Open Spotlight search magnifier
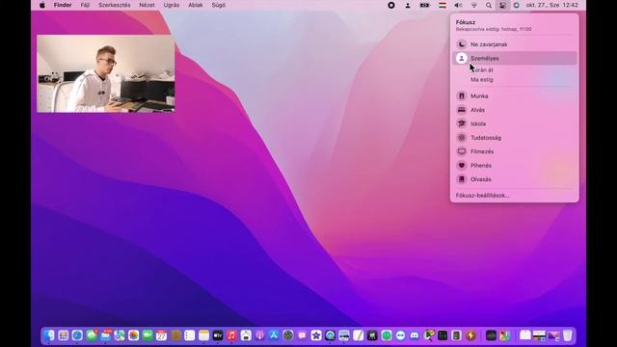This screenshot has height=347, width=617. 489,5
